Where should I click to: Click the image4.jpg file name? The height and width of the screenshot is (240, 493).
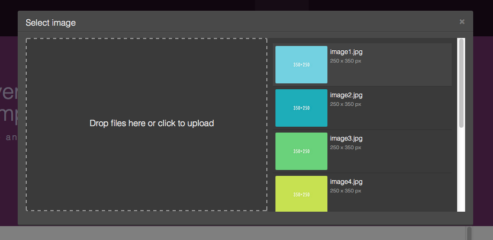pyautogui.click(x=346, y=182)
